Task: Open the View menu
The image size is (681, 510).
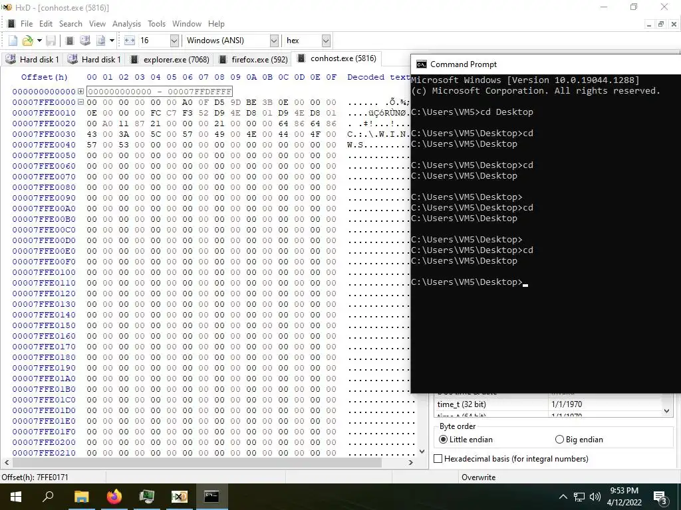Action: pos(97,24)
